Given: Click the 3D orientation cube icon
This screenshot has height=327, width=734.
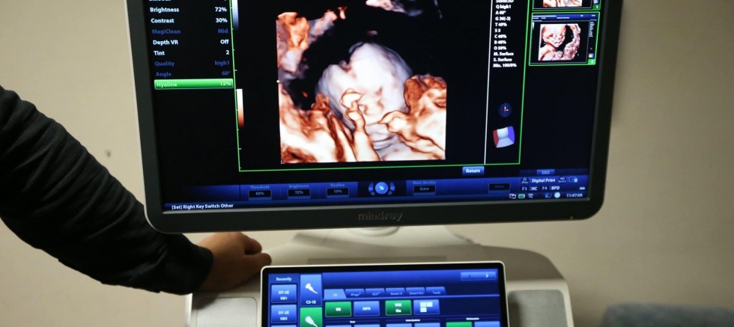Looking at the screenshot, I should point(505,137).
